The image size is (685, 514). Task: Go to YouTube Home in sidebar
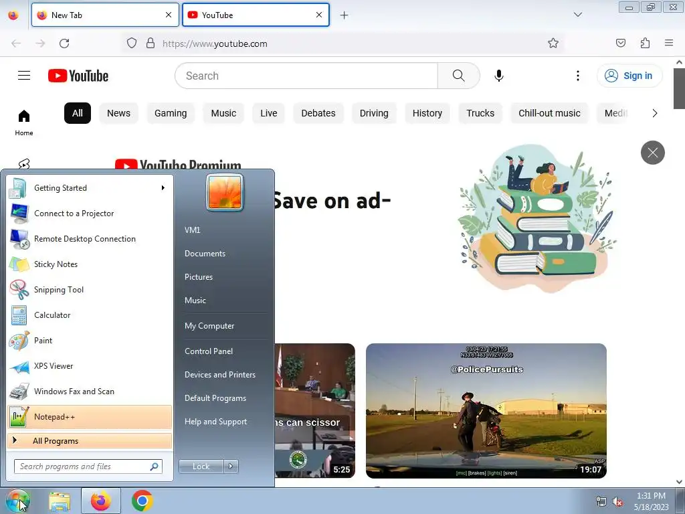pos(24,123)
